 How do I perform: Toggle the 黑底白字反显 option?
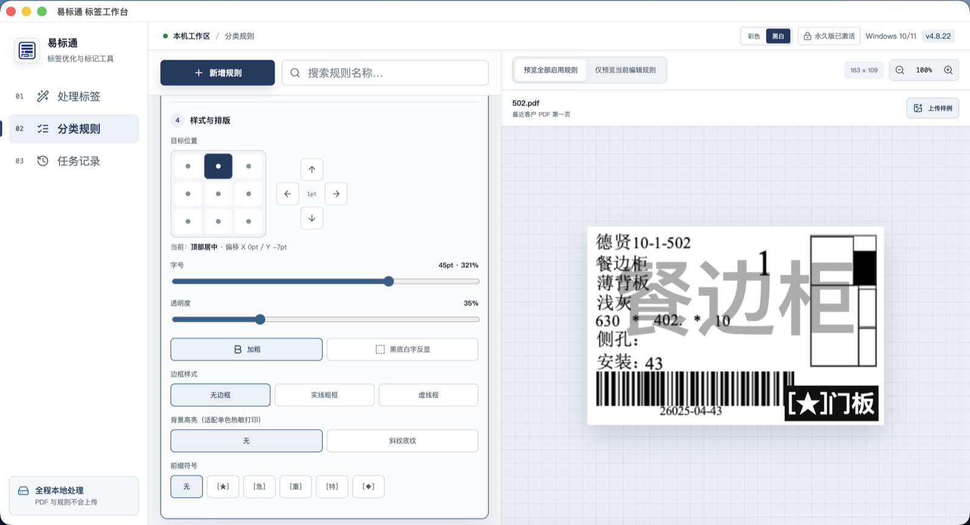403,349
